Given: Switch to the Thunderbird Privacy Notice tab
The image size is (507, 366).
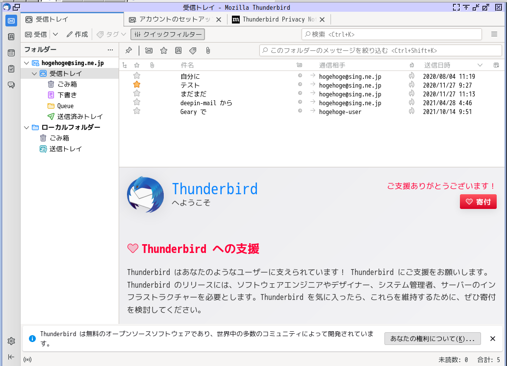Looking at the screenshot, I should [279, 20].
